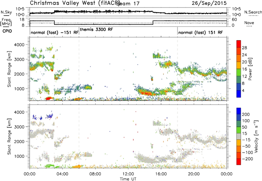
Task: Click the Slant Range label of power panel
Action: click(x=9, y=69)
